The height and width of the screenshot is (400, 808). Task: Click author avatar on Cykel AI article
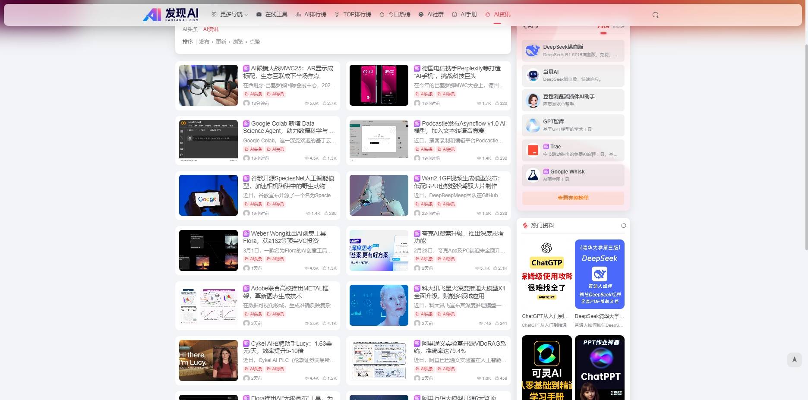click(246, 378)
